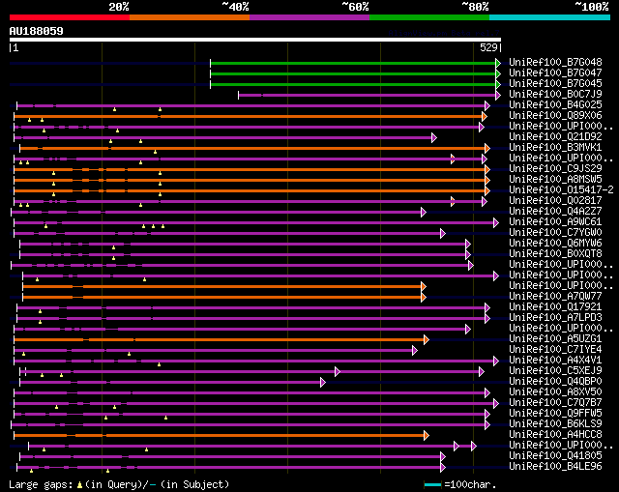The height and width of the screenshot is (492, 619).
Task: Select the UniRef100_A8MSW5 label
Action: (555, 180)
